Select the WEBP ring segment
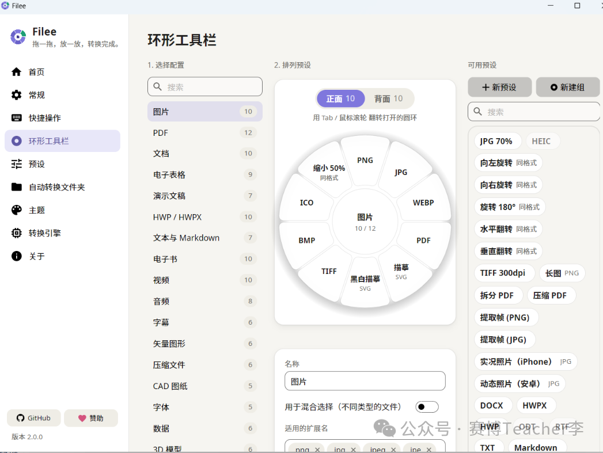This screenshot has height=453, width=603. (x=423, y=203)
